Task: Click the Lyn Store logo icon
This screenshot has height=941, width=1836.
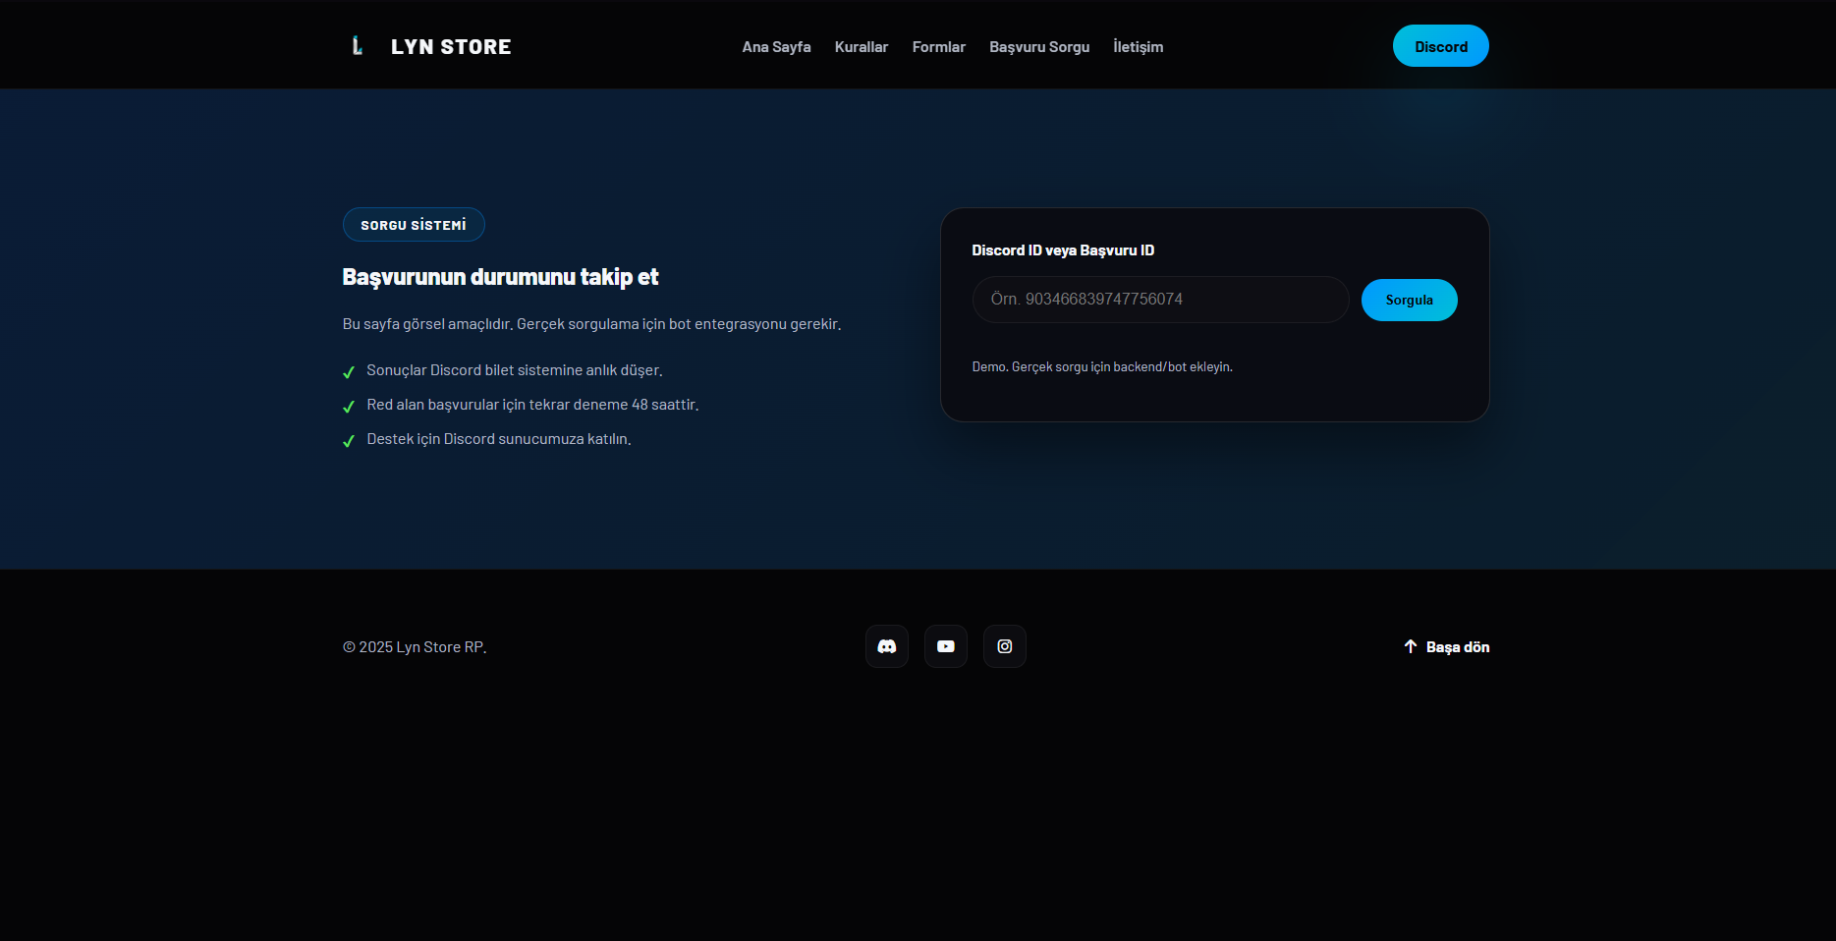Action: [358, 46]
